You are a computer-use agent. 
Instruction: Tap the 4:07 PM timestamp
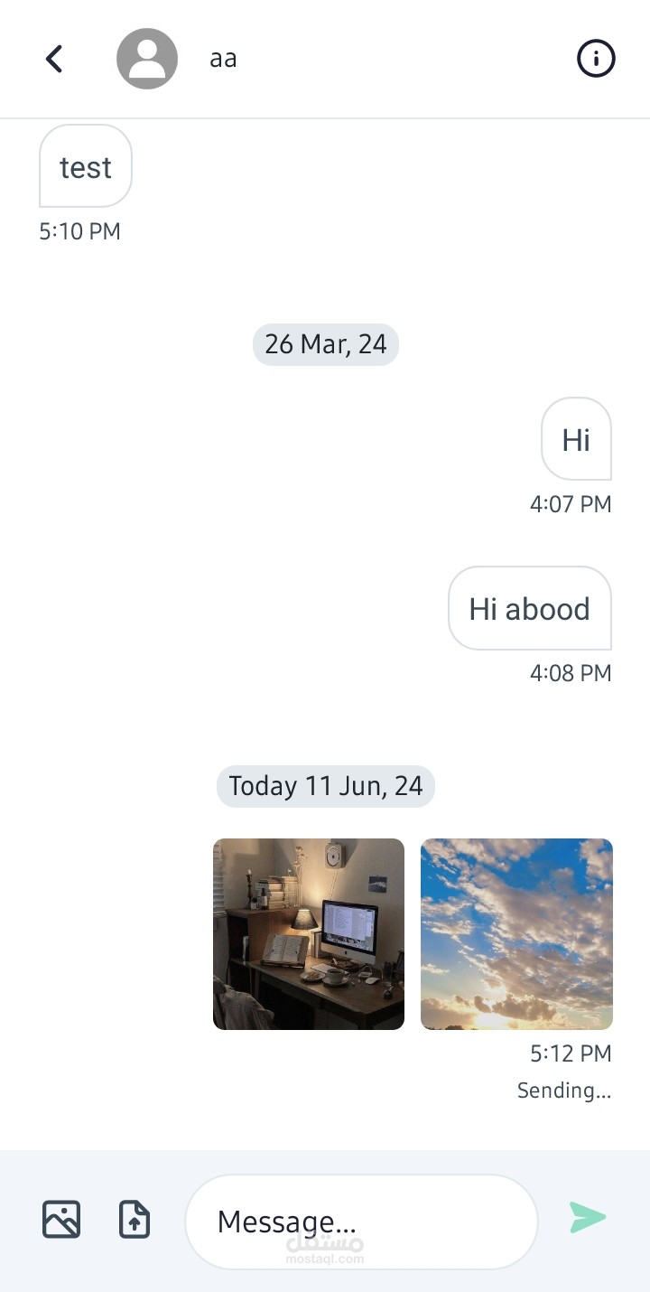click(x=571, y=504)
